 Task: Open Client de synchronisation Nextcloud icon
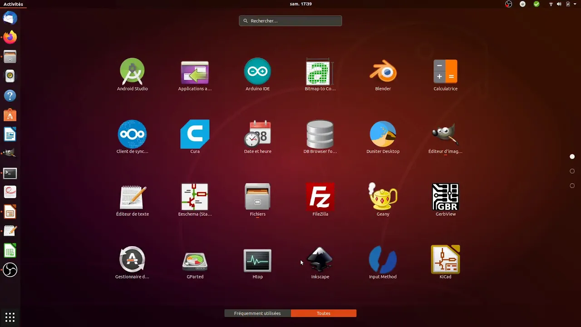tap(132, 138)
